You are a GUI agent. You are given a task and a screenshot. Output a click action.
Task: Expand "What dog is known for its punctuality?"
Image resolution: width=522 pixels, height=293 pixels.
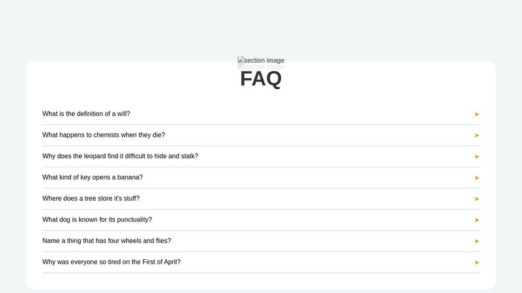coord(260,220)
